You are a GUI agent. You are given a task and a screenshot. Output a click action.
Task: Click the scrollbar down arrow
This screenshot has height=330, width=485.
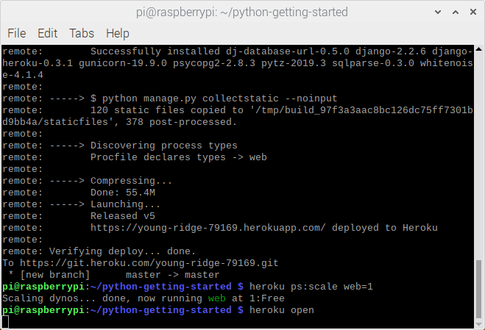click(478, 325)
